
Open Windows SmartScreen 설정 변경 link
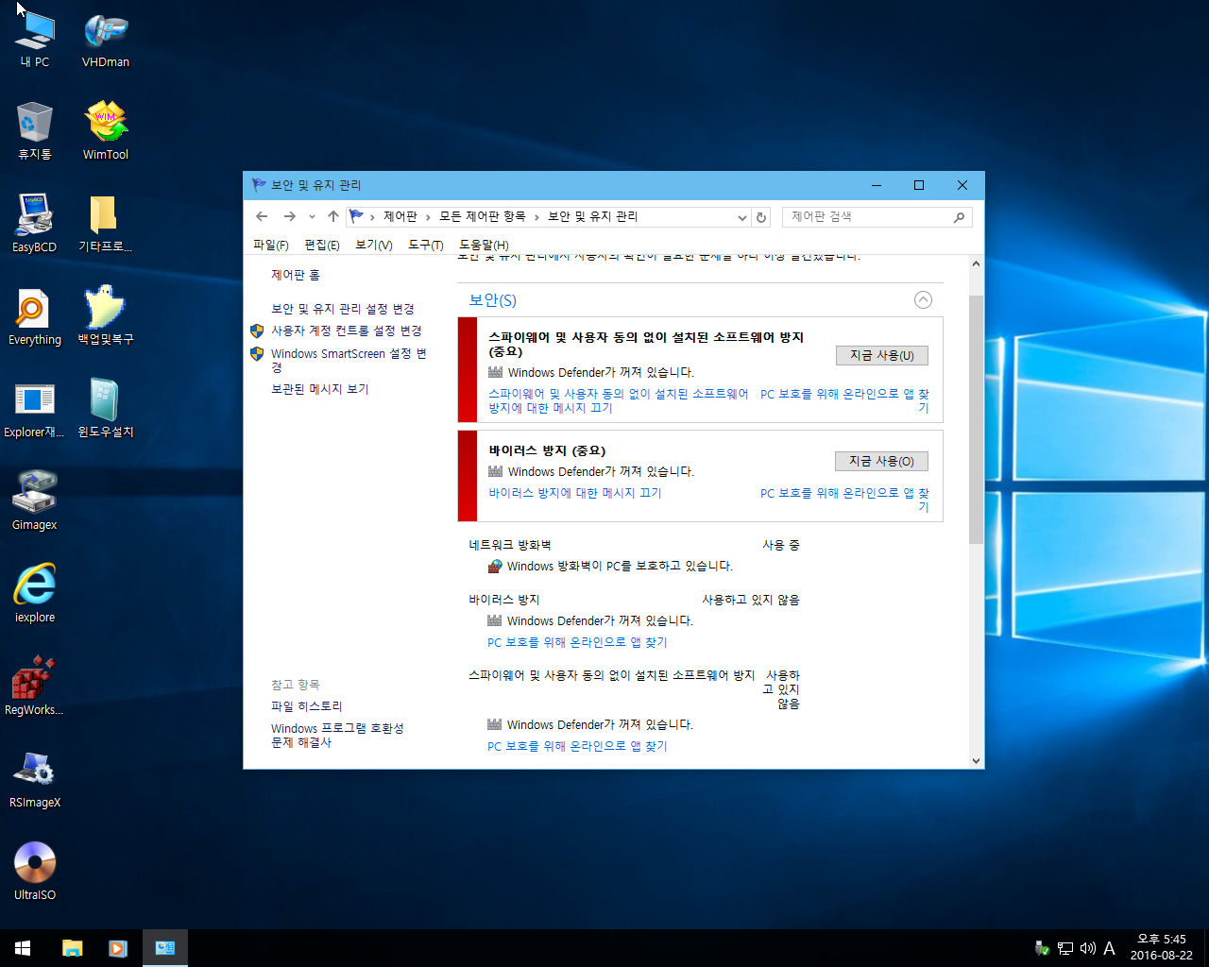pyautogui.click(x=349, y=360)
